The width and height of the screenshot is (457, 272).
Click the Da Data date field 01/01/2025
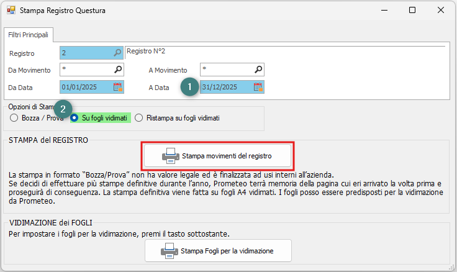[86, 87]
